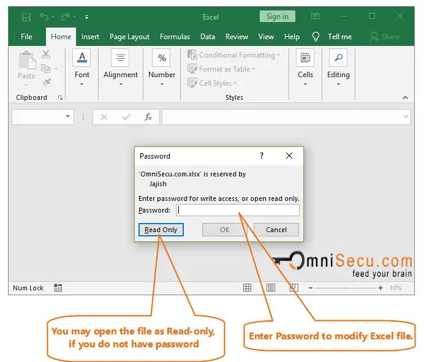Viewport: 424px width, 362px height.
Task: Click the Copy icon
Action: (45, 69)
